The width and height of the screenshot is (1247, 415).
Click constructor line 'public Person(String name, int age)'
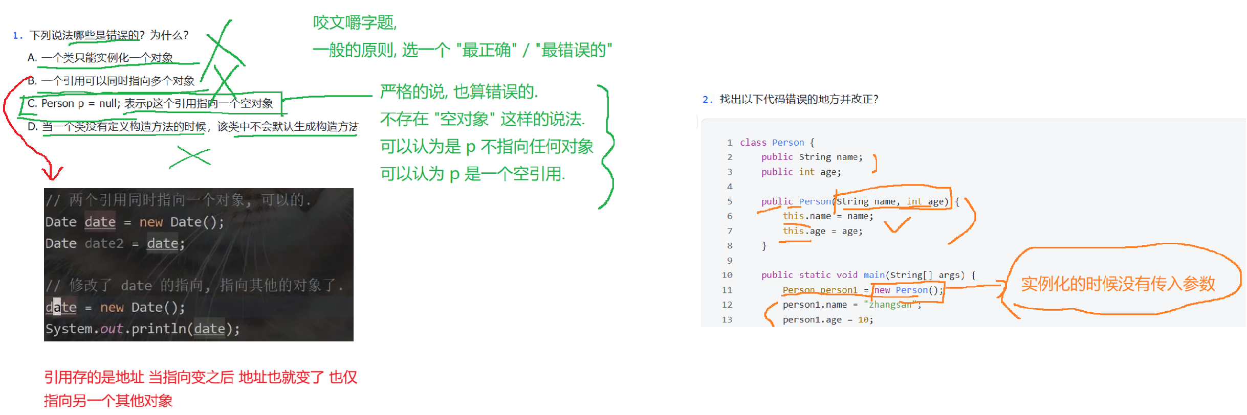(860, 201)
